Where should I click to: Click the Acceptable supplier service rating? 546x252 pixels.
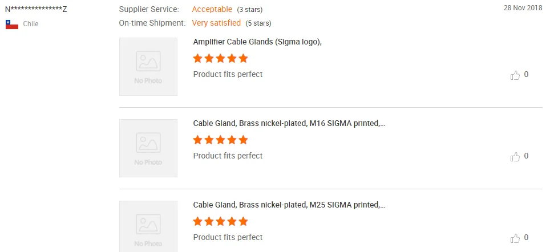click(x=212, y=10)
